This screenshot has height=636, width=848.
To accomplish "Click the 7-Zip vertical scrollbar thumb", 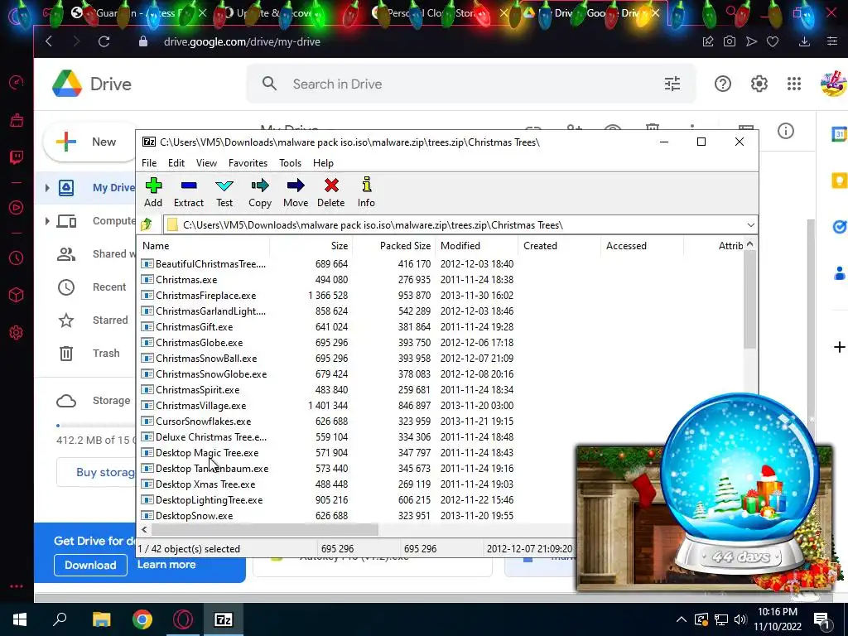I will point(749,300).
